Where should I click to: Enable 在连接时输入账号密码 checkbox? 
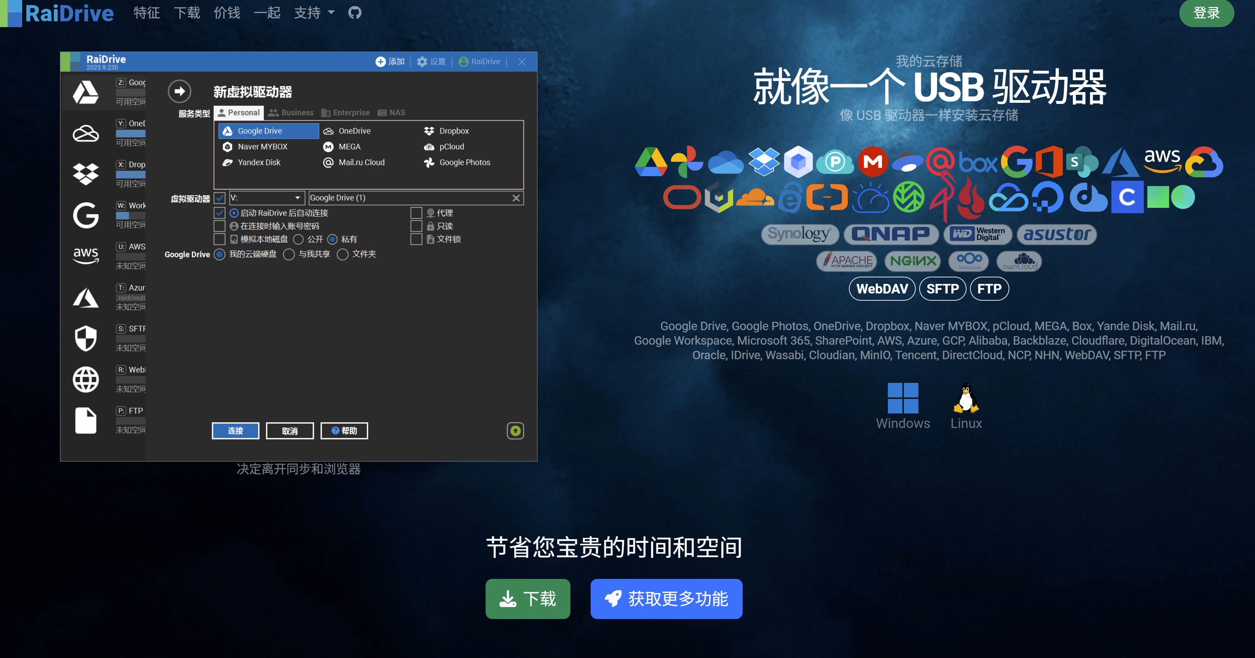coord(220,226)
